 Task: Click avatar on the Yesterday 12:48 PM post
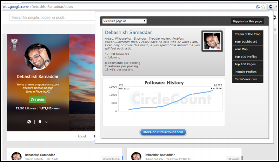136,156
